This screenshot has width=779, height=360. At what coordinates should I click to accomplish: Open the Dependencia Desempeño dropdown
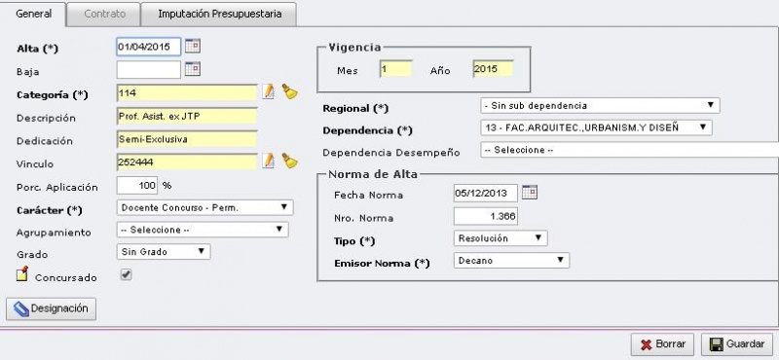click(x=629, y=150)
